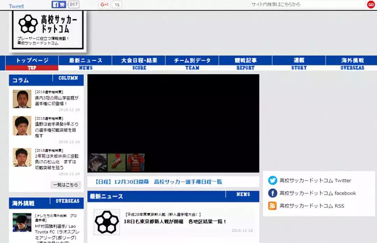Click the Facebook Like counter icon at top
The image size is (377, 243).
coord(57,5)
